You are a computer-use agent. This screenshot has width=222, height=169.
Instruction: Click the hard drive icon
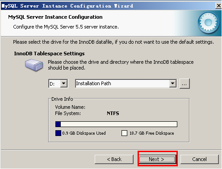pos(34,65)
